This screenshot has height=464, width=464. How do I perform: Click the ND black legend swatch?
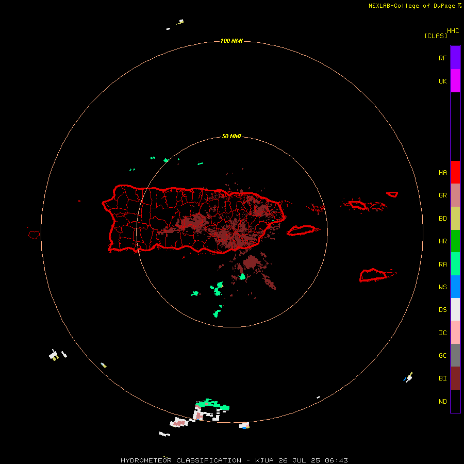[455, 401]
